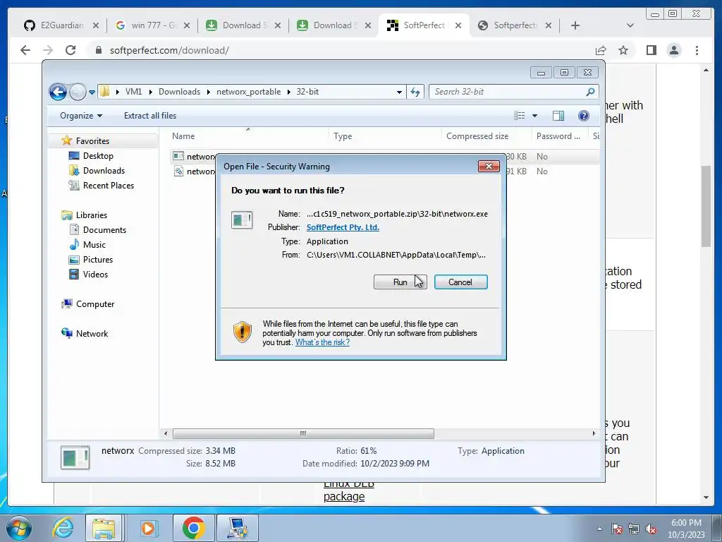The image size is (722, 542).
Task: Cancel the Open File security warning
Action: [x=460, y=282]
